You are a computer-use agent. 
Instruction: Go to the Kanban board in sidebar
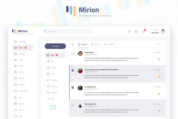[19, 66]
